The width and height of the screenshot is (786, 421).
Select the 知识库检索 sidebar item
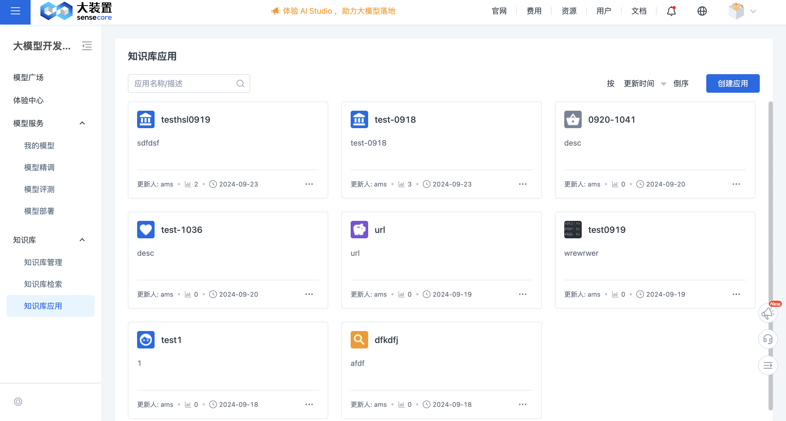point(43,284)
